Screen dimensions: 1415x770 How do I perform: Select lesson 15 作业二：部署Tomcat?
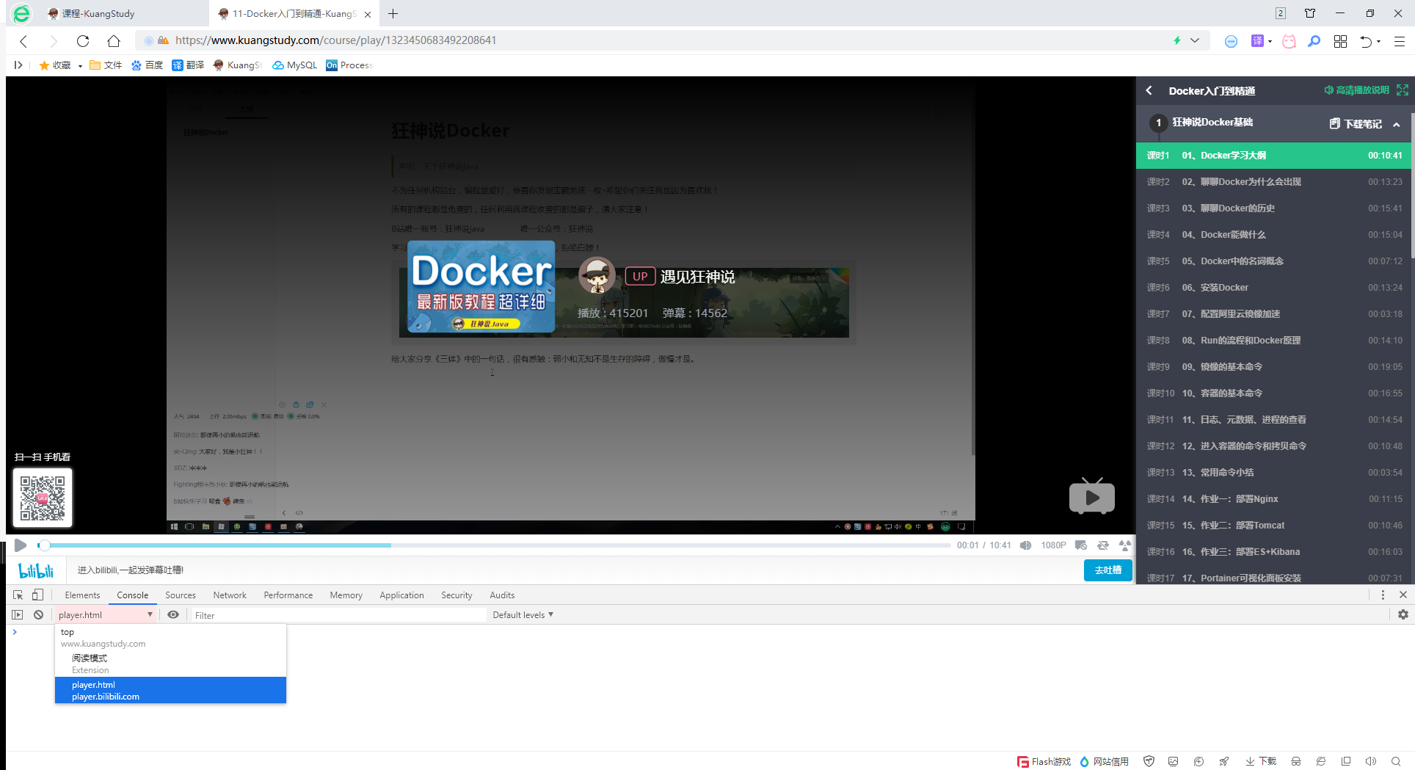(x=1276, y=526)
